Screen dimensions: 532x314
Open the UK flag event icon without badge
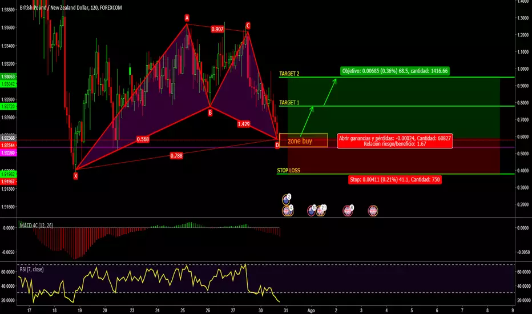coord(373,211)
